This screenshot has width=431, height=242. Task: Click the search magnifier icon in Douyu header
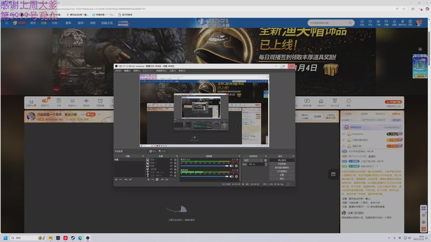coord(350,23)
